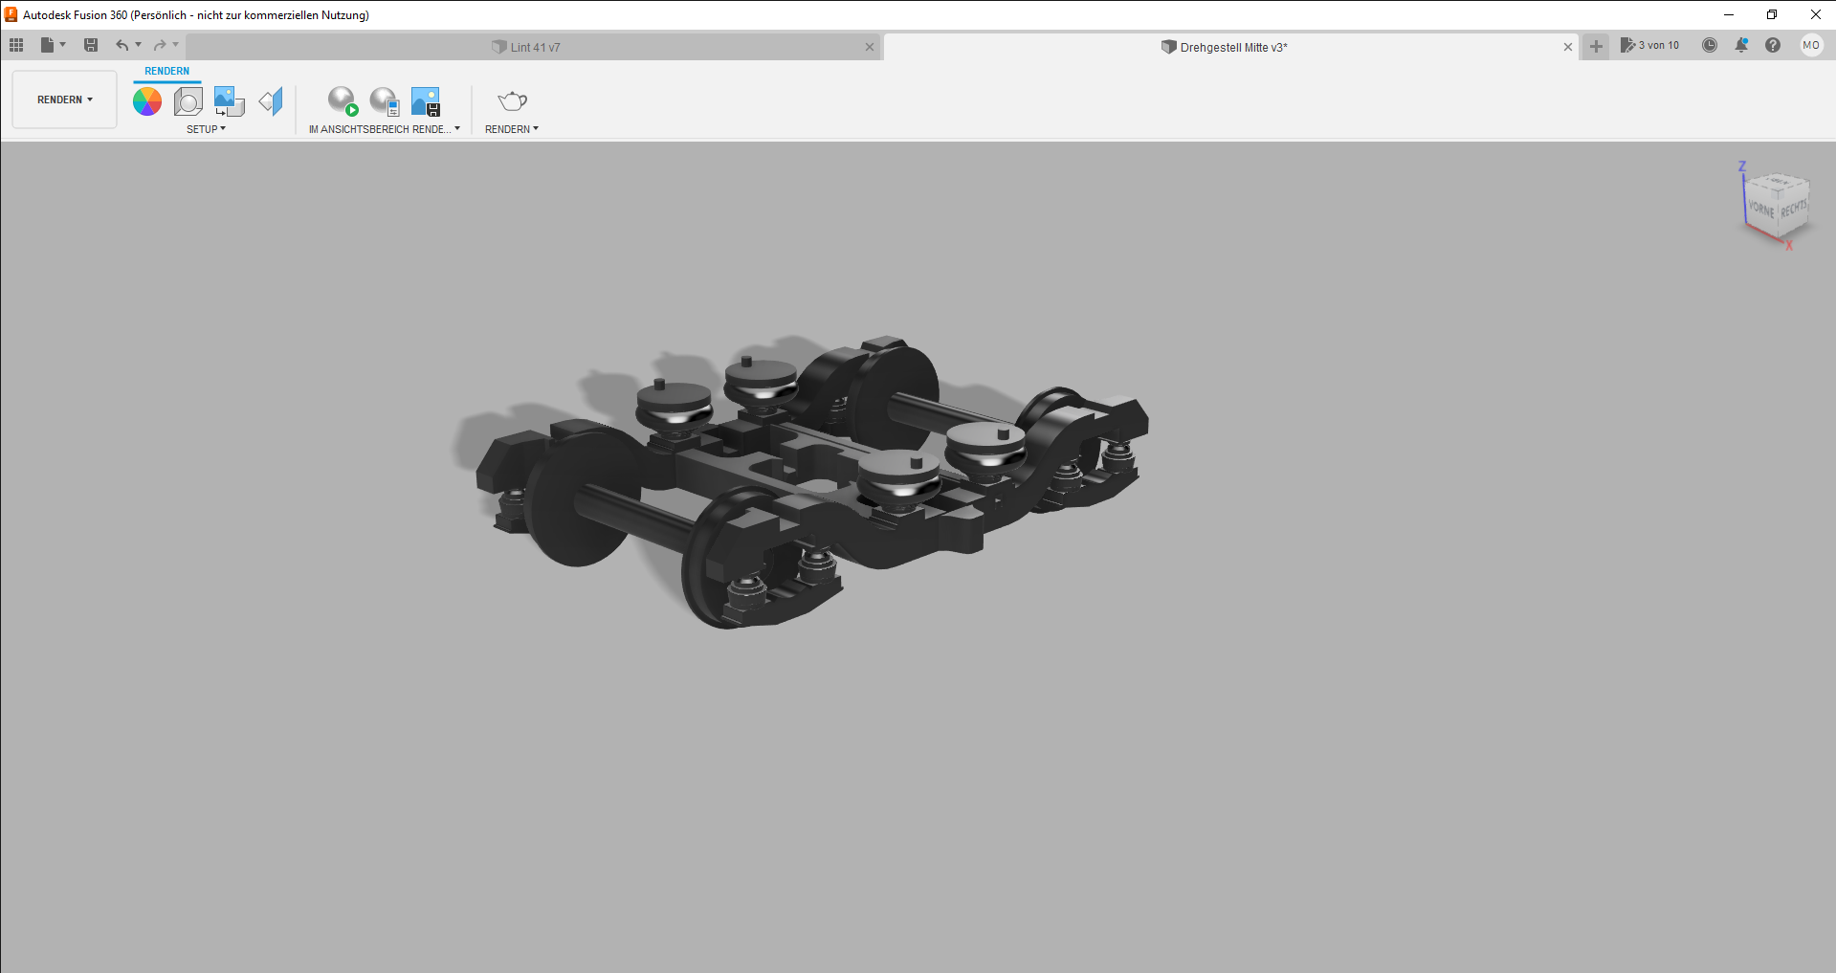
Task: Open the Appearance color wheel tool
Action: (x=147, y=100)
